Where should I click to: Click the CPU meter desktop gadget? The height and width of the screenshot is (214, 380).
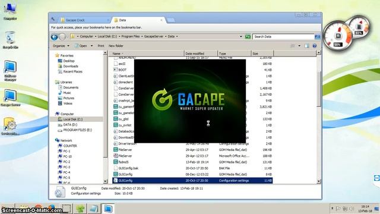point(338,36)
